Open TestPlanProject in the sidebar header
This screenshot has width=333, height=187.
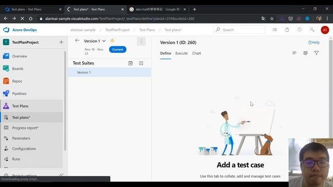pyautogui.click(x=25, y=42)
